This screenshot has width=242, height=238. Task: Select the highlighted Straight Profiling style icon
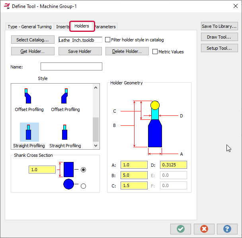(x=28, y=132)
